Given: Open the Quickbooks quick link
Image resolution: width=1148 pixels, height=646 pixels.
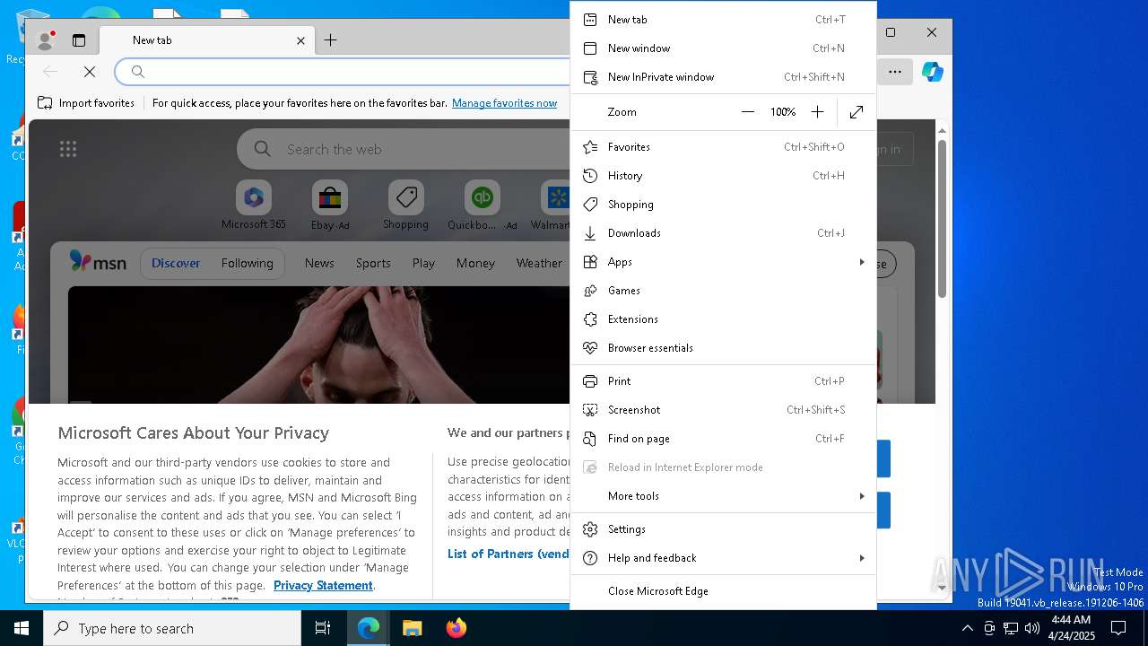Looking at the screenshot, I should 483,206.
